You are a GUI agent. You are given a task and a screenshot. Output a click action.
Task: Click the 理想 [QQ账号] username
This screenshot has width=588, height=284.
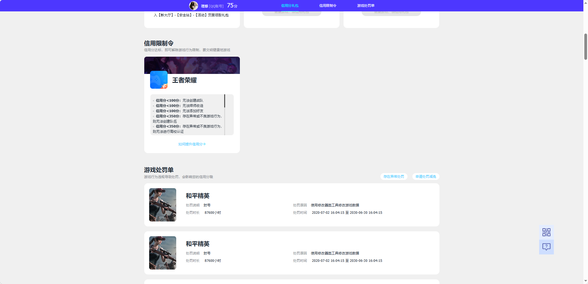pos(212,6)
